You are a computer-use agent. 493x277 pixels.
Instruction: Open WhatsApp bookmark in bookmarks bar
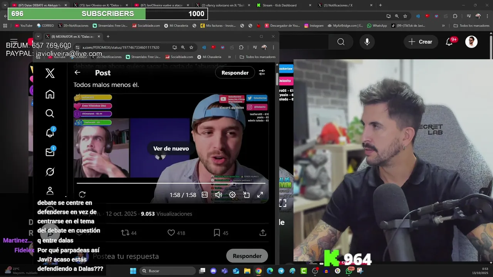pyautogui.click(x=377, y=26)
